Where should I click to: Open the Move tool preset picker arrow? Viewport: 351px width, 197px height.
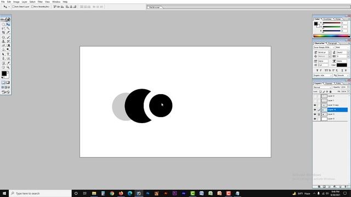pos(9,7)
